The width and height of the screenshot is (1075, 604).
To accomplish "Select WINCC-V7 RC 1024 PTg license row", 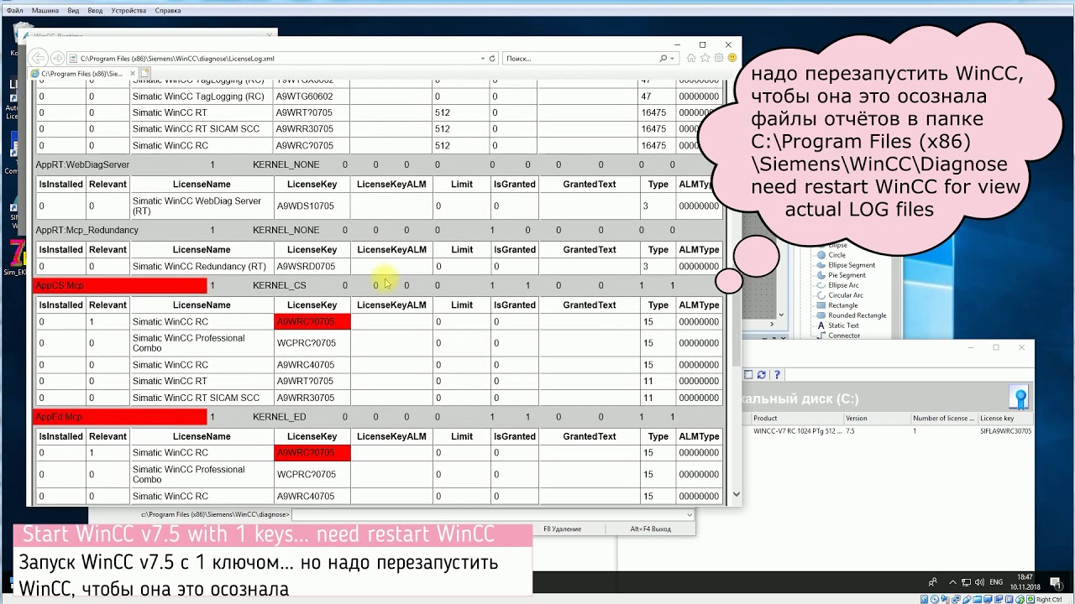I will coord(890,431).
